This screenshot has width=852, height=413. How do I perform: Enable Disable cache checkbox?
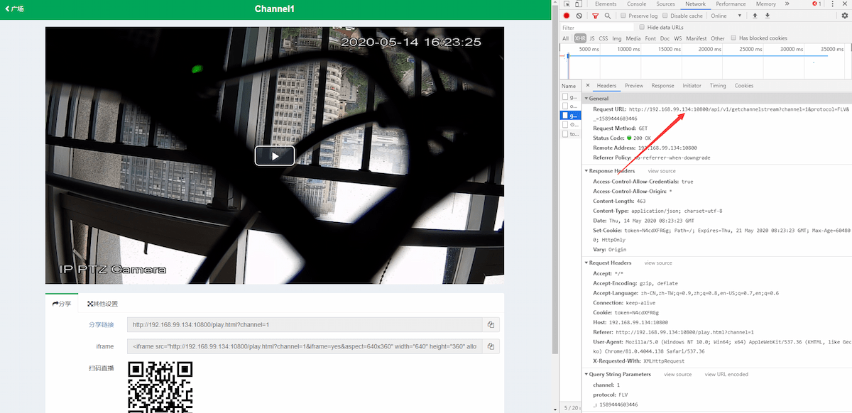[665, 16]
